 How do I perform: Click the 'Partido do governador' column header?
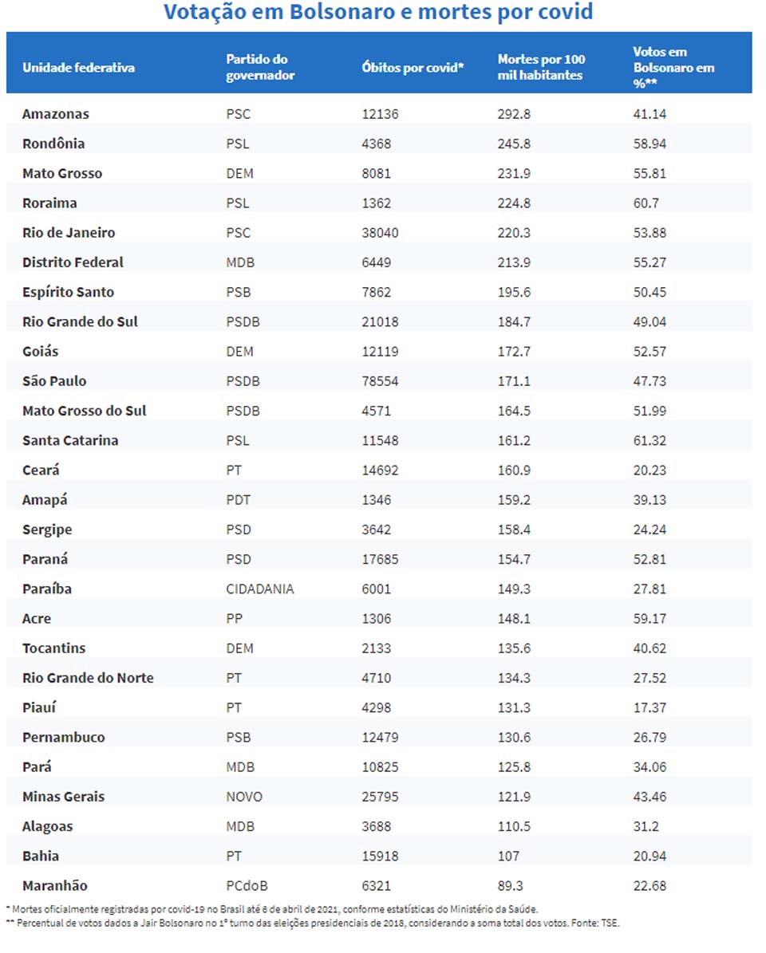pos(260,68)
